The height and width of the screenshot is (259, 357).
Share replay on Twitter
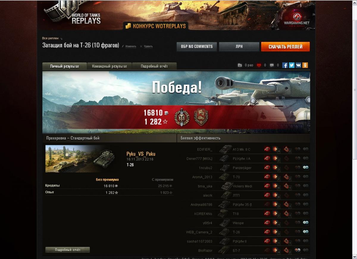pos(292,65)
